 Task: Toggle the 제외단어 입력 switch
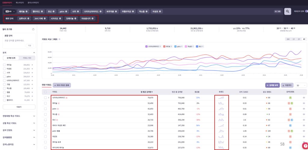click(x=306, y=11)
